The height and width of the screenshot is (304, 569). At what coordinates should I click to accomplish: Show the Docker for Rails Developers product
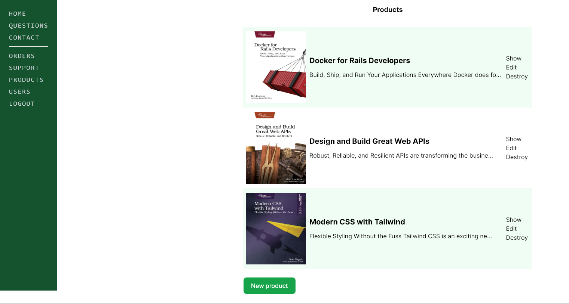click(513, 59)
